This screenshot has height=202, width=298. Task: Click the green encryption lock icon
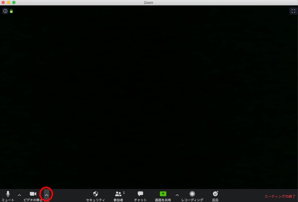click(11, 11)
